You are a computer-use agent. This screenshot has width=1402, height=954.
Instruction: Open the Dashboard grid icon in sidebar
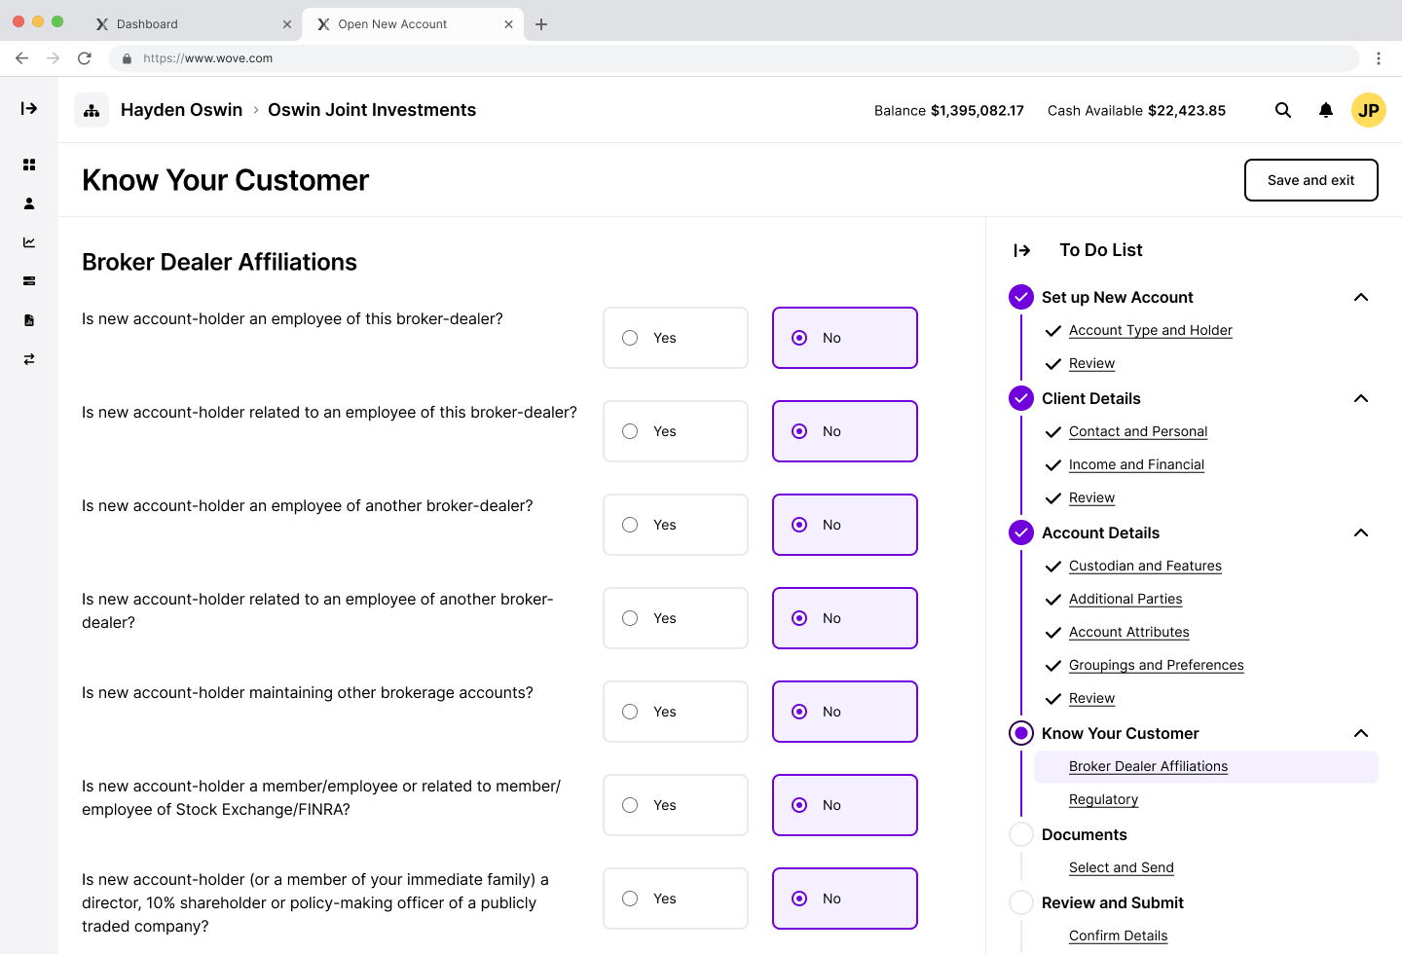click(29, 165)
